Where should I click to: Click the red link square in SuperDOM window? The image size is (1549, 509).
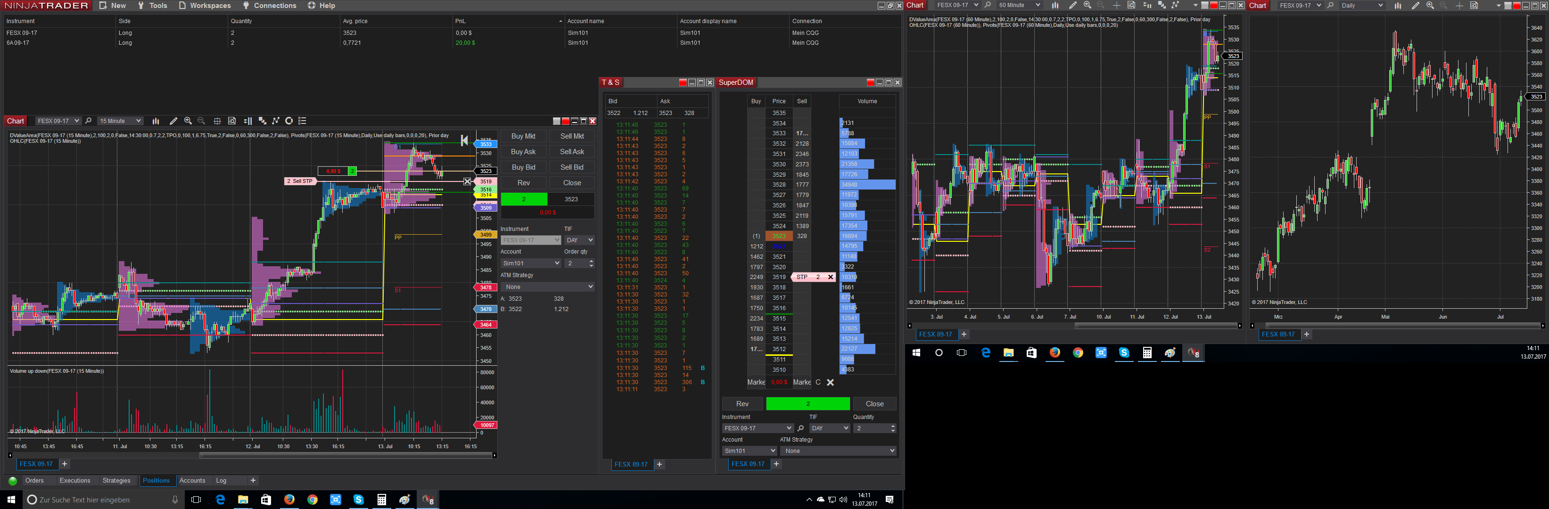coord(870,83)
